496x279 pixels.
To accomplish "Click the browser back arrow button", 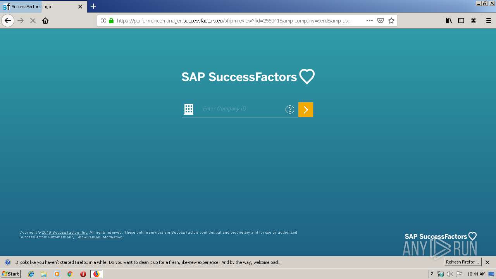I will 8,21.
